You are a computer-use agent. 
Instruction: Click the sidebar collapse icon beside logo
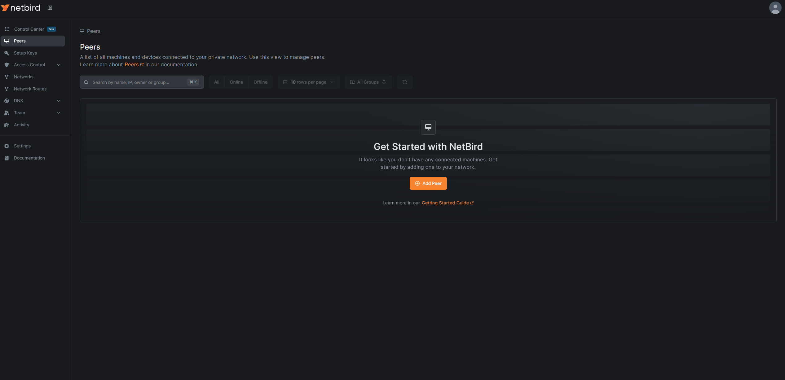50,8
